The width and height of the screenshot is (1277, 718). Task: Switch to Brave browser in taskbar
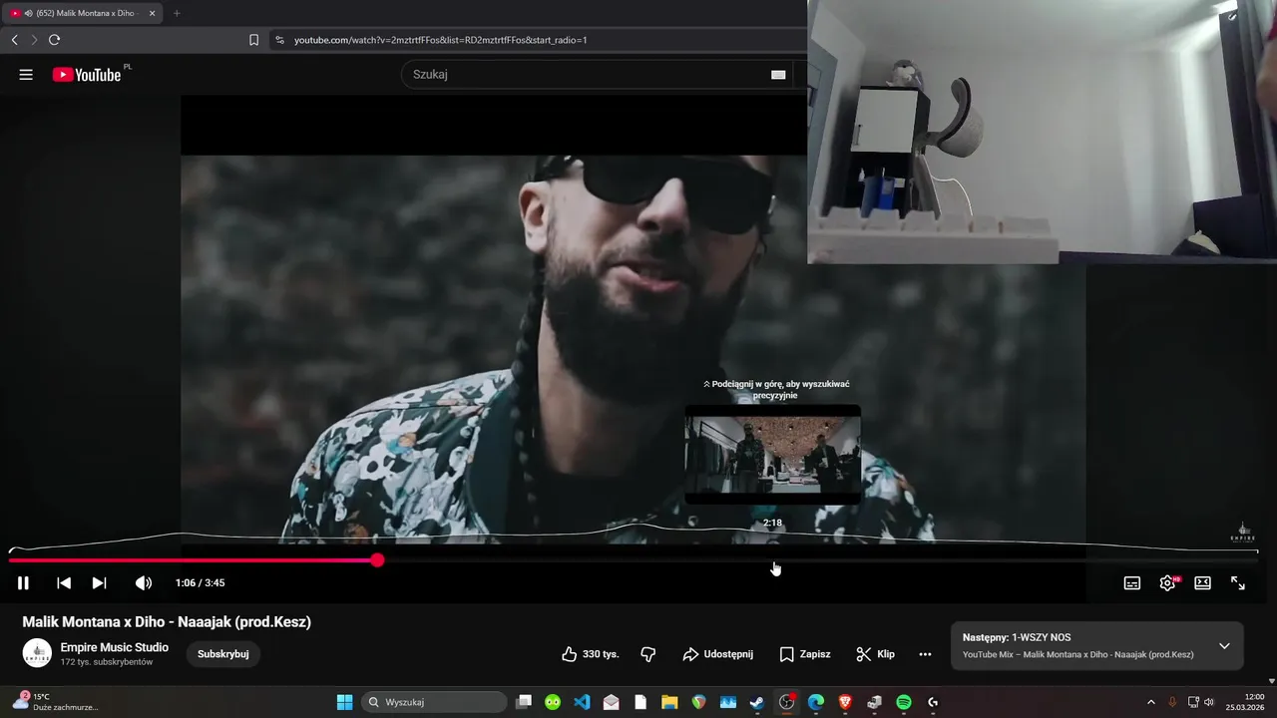[x=845, y=702]
